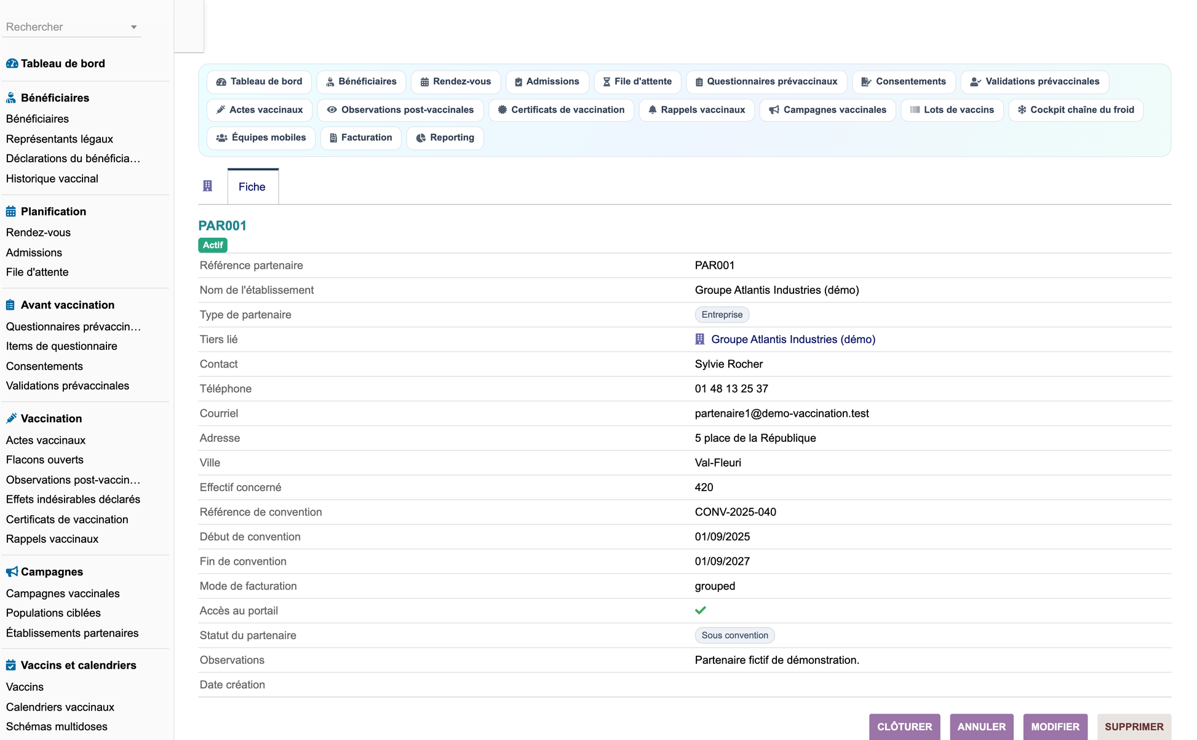1197x740 pixels.
Task: Click the Entreprise partner type badge
Action: [722, 315]
